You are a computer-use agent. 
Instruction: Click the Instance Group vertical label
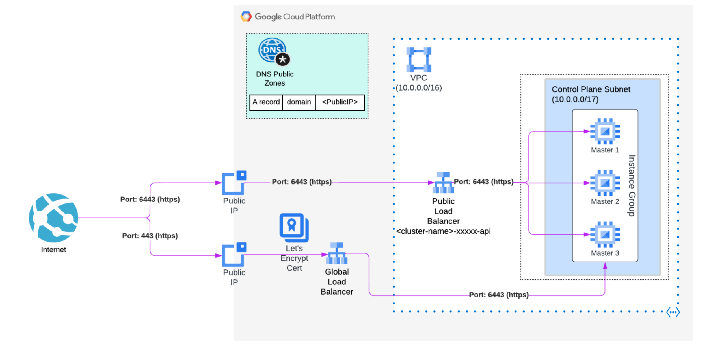pos(632,185)
